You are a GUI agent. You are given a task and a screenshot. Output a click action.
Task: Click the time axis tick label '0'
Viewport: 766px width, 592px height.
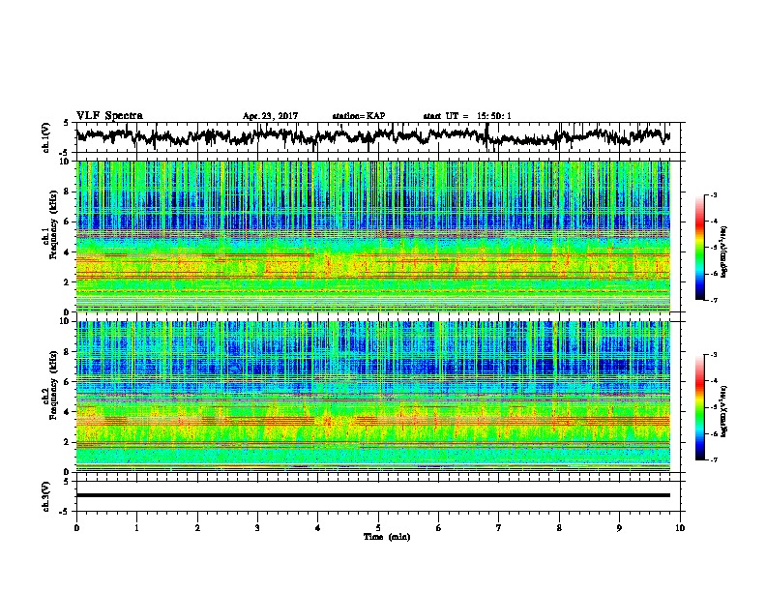coord(76,528)
